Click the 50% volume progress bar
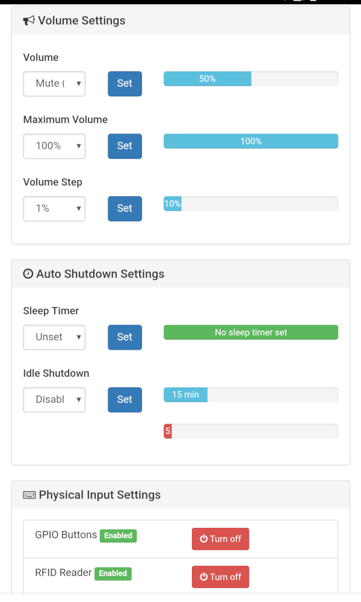The image size is (361, 602). pos(207,78)
